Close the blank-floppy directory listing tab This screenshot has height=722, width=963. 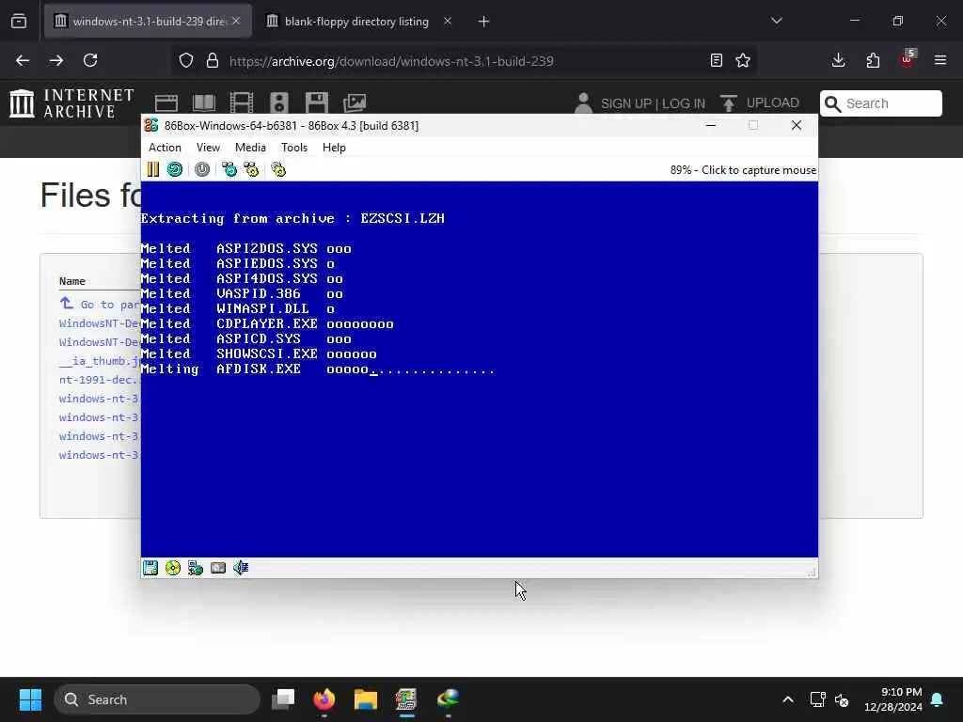448,22
